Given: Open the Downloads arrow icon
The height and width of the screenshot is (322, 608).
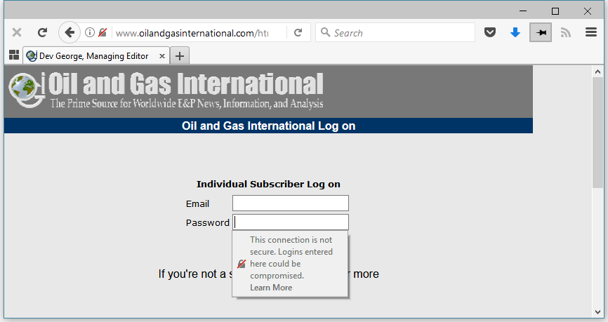Looking at the screenshot, I should 515,32.
